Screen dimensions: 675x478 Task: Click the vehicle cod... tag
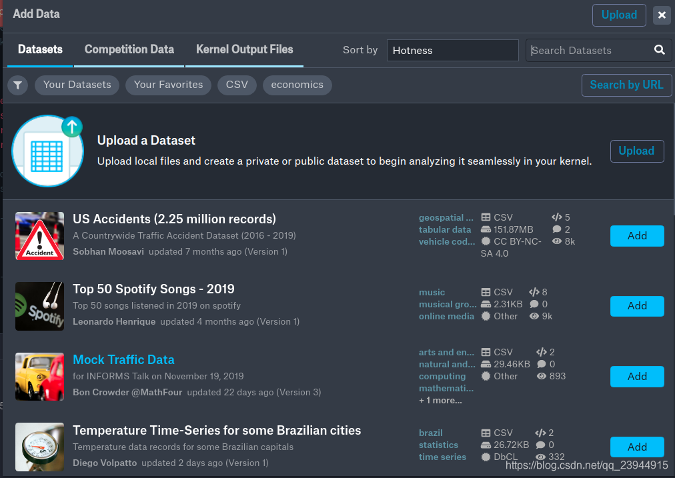[x=447, y=242]
